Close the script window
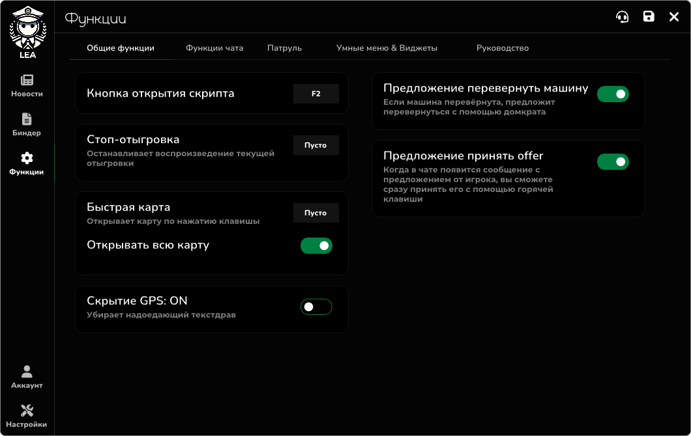This screenshot has width=691, height=436. 674,17
